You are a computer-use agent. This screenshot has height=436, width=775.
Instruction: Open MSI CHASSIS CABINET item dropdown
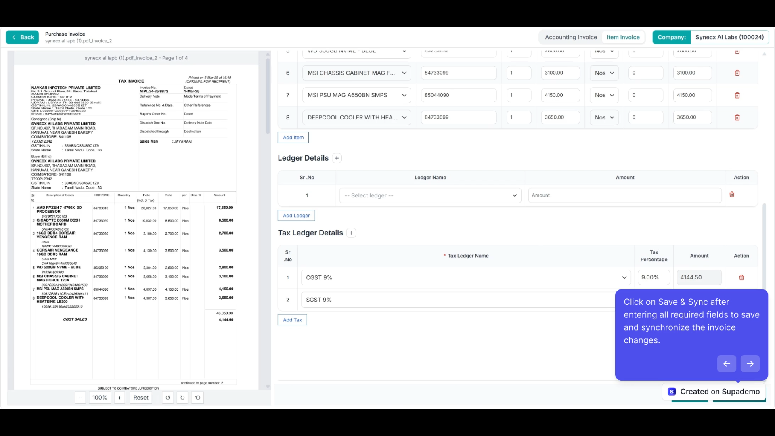tap(356, 73)
